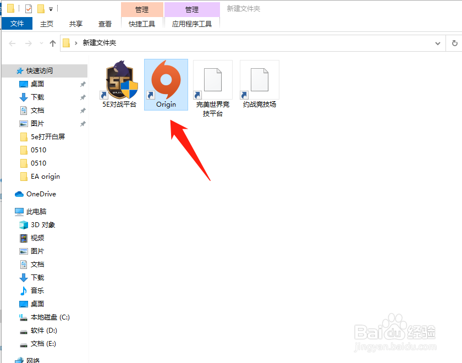Click the back navigation arrow
462x363 pixels.
[x=12, y=43]
